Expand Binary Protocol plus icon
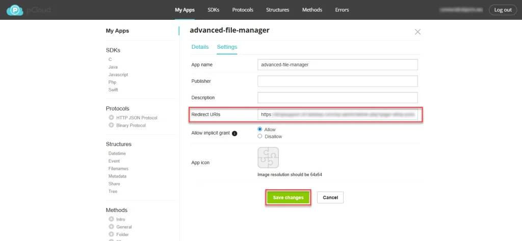Viewport: 522px width, 241px height. click(111, 125)
